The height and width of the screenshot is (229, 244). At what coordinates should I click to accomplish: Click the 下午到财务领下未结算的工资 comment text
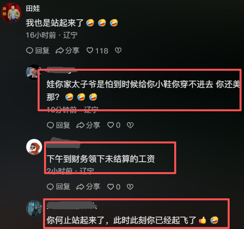pyautogui.click(x=101, y=159)
